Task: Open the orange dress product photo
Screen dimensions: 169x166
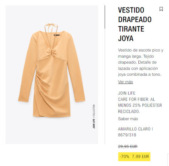Action: click(x=52, y=75)
